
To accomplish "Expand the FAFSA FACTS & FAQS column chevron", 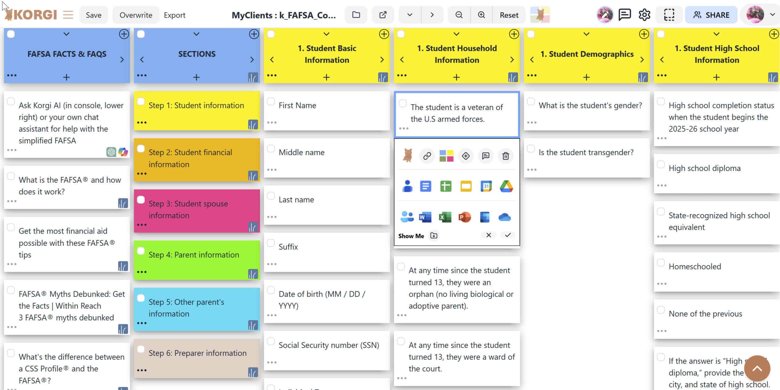I will [x=66, y=34].
